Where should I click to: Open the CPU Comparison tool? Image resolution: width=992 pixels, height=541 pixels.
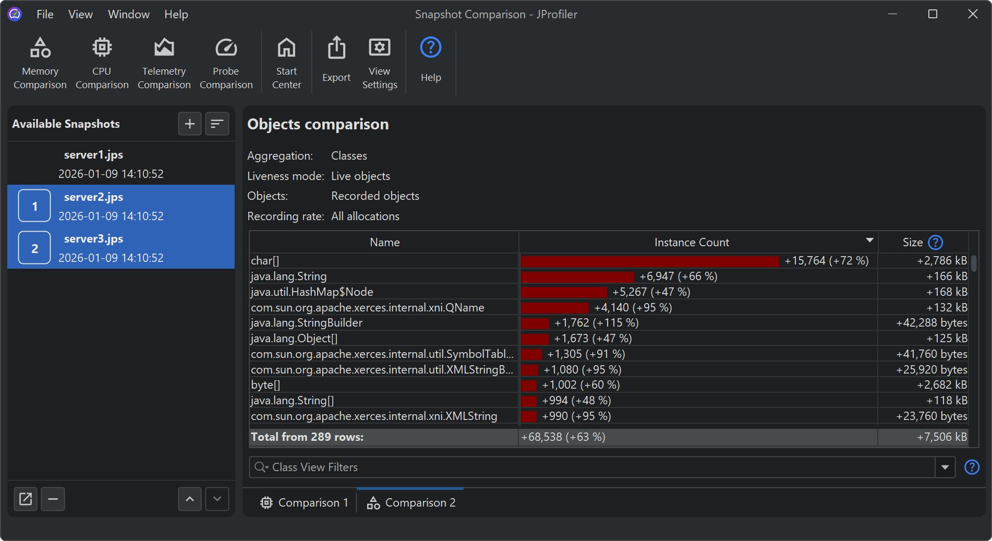102,63
